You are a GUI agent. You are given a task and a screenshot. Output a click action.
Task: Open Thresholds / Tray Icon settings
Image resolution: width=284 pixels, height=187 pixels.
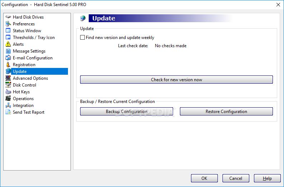(34, 38)
